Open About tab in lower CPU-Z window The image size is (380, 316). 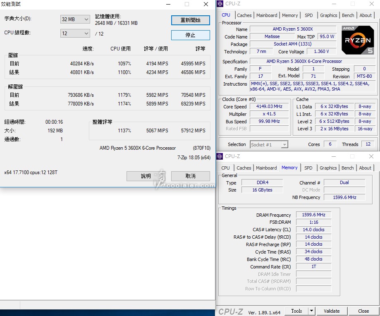pos(365,168)
